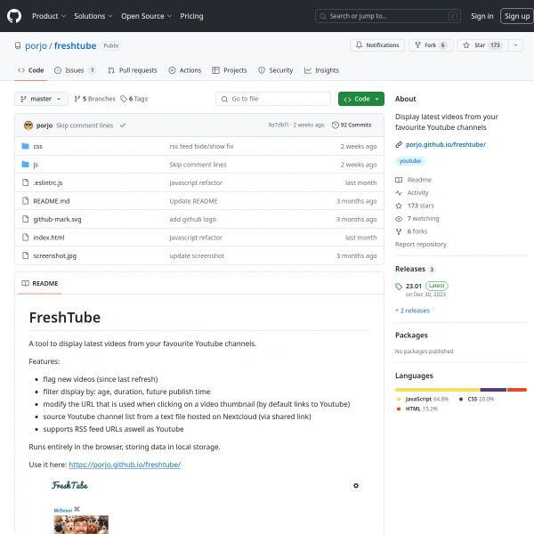The width and height of the screenshot is (534, 534).
Task: Open the rss feed hide/show fix commit
Action: click(201, 147)
